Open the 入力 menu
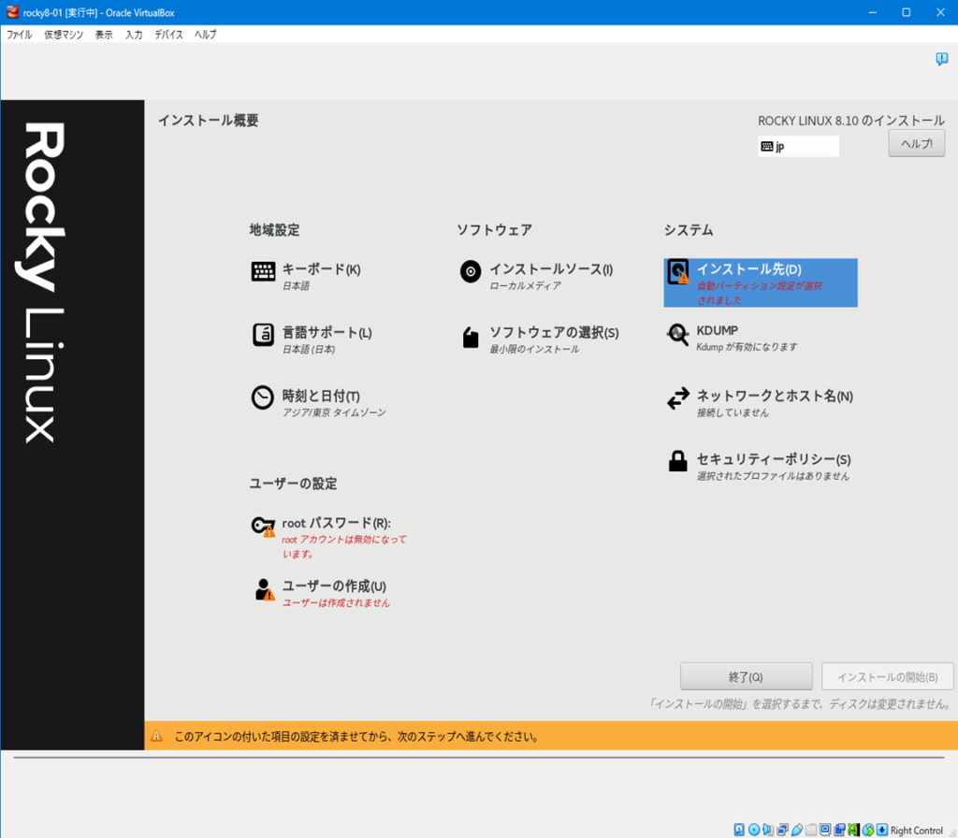Image resolution: width=958 pixels, height=838 pixels. 134,35
